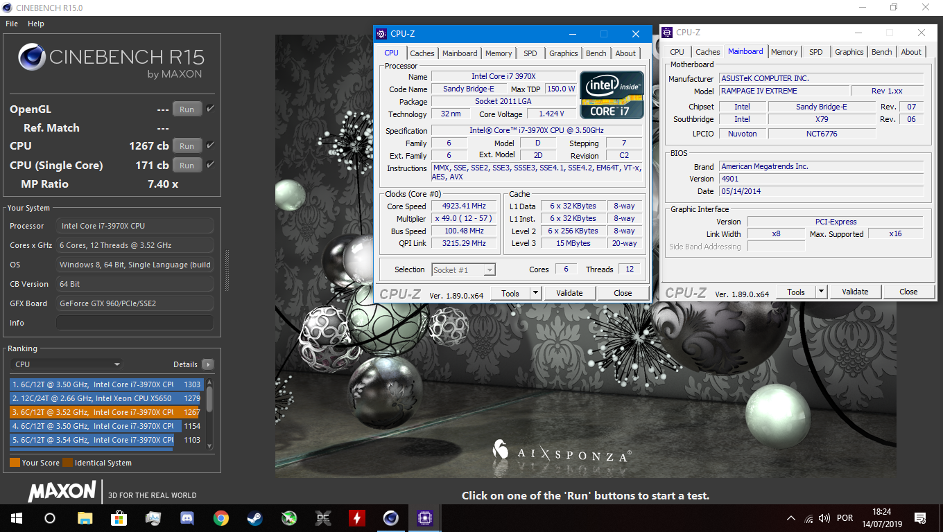Click the Info input field

[135, 323]
